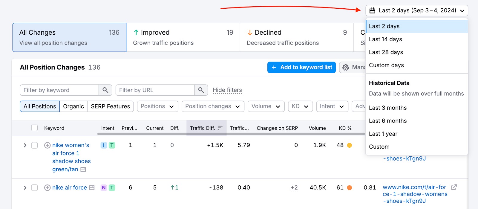
Task: Click the Traffic Diff. sort icon
Action: click(220, 128)
